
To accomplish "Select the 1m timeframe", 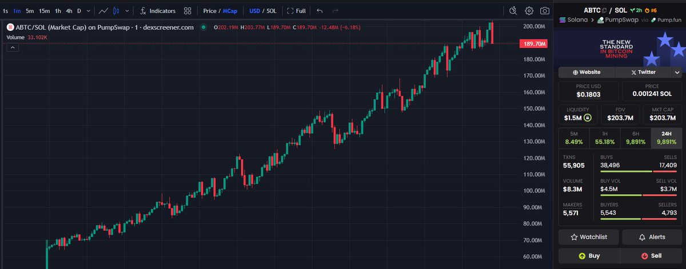I will (17, 11).
